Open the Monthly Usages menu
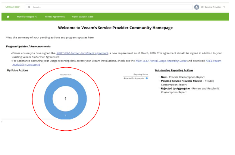235x155 pixels. click(27, 17)
